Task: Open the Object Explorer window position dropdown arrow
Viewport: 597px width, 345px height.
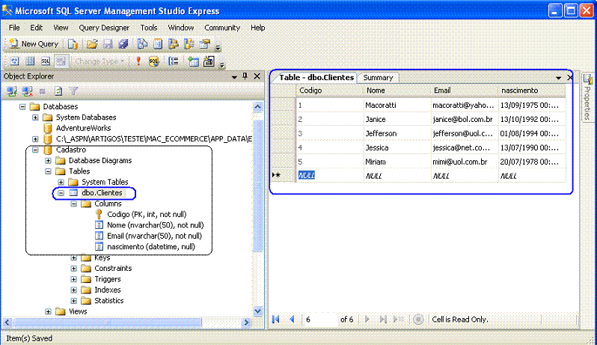Action: pyautogui.click(x=233, y=76)
